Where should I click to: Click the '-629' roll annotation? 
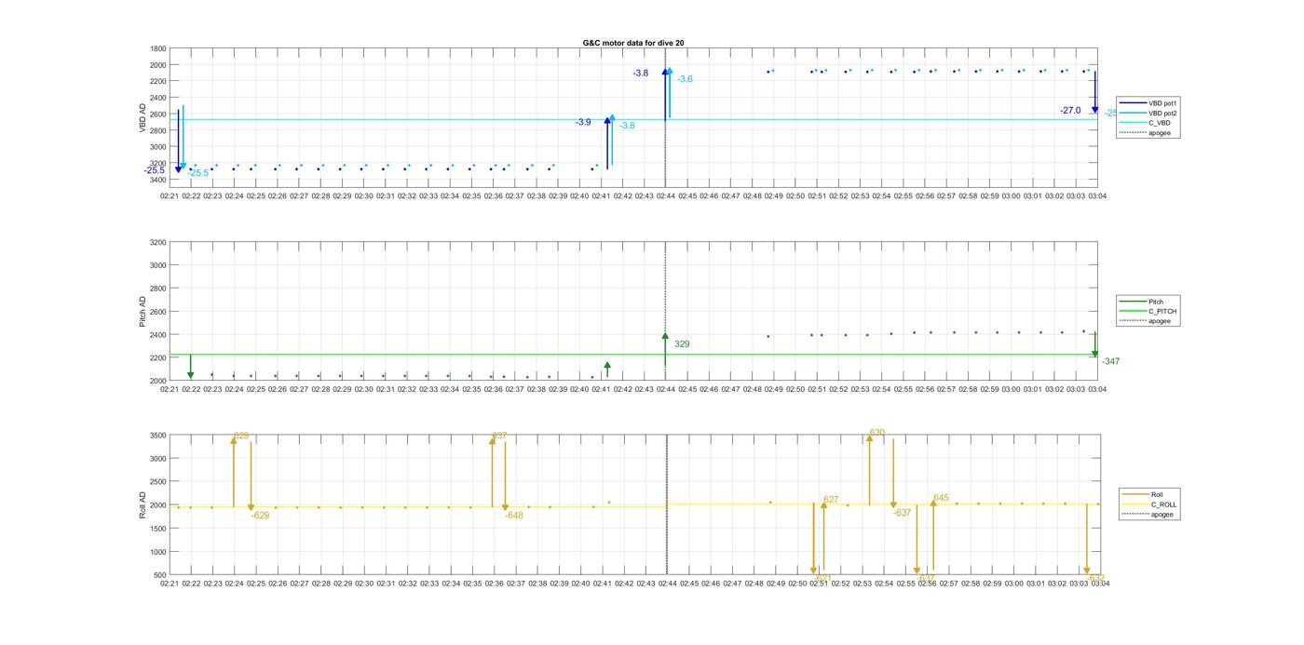pyautogui.click(x=260, y=515)
